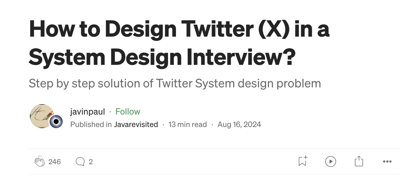
Task: Share the story using the share icon
Action: click(x=359, y=161)
